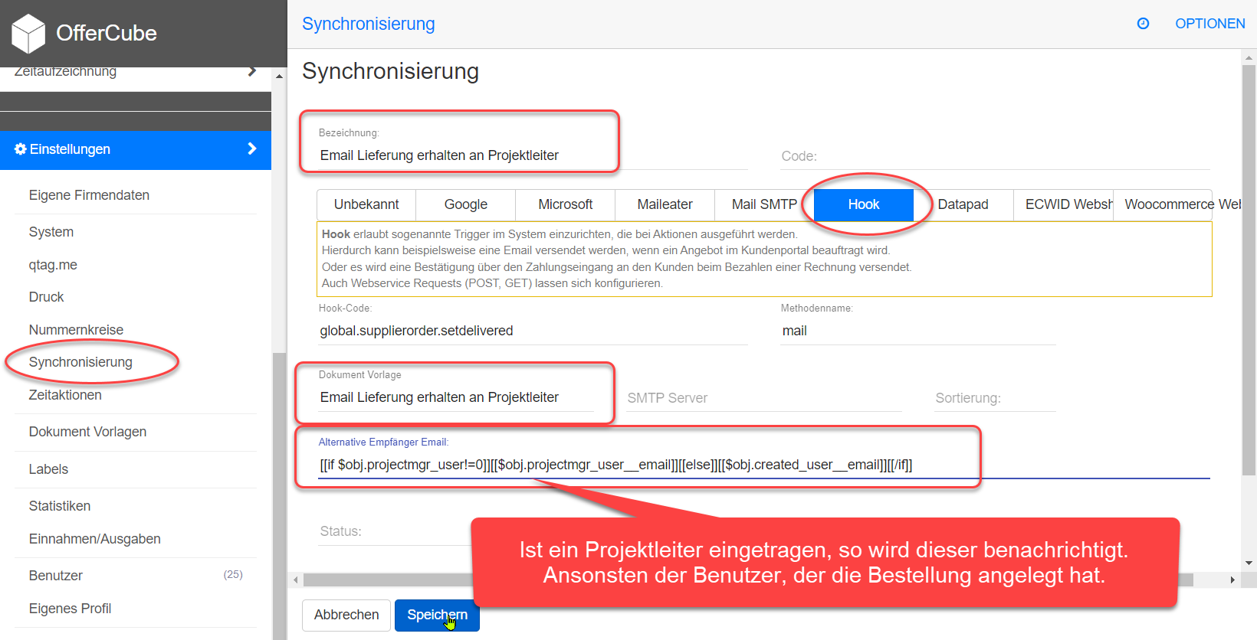Click the OfferCube cube logo
The image size is (1257, 640).
29,34
